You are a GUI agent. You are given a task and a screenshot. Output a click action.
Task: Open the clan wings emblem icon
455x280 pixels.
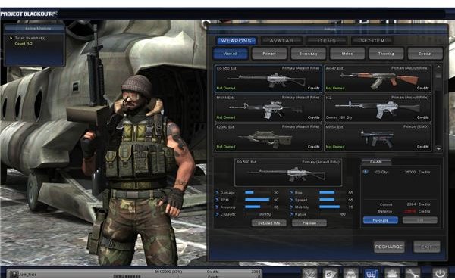[x=309, y=274]
